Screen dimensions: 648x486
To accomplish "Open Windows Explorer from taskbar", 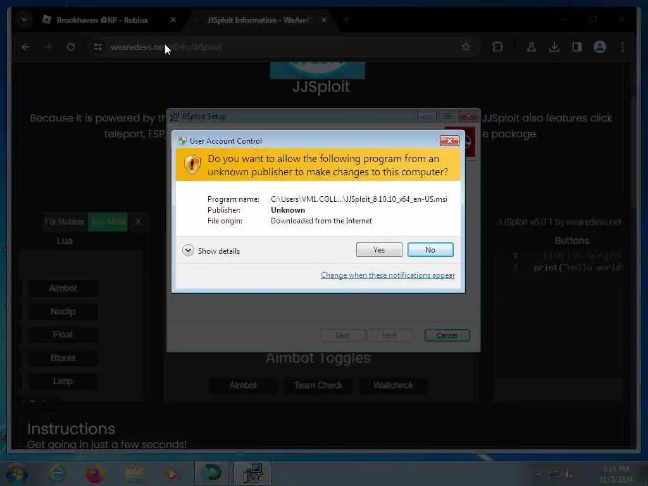I will tap(134, 473).
